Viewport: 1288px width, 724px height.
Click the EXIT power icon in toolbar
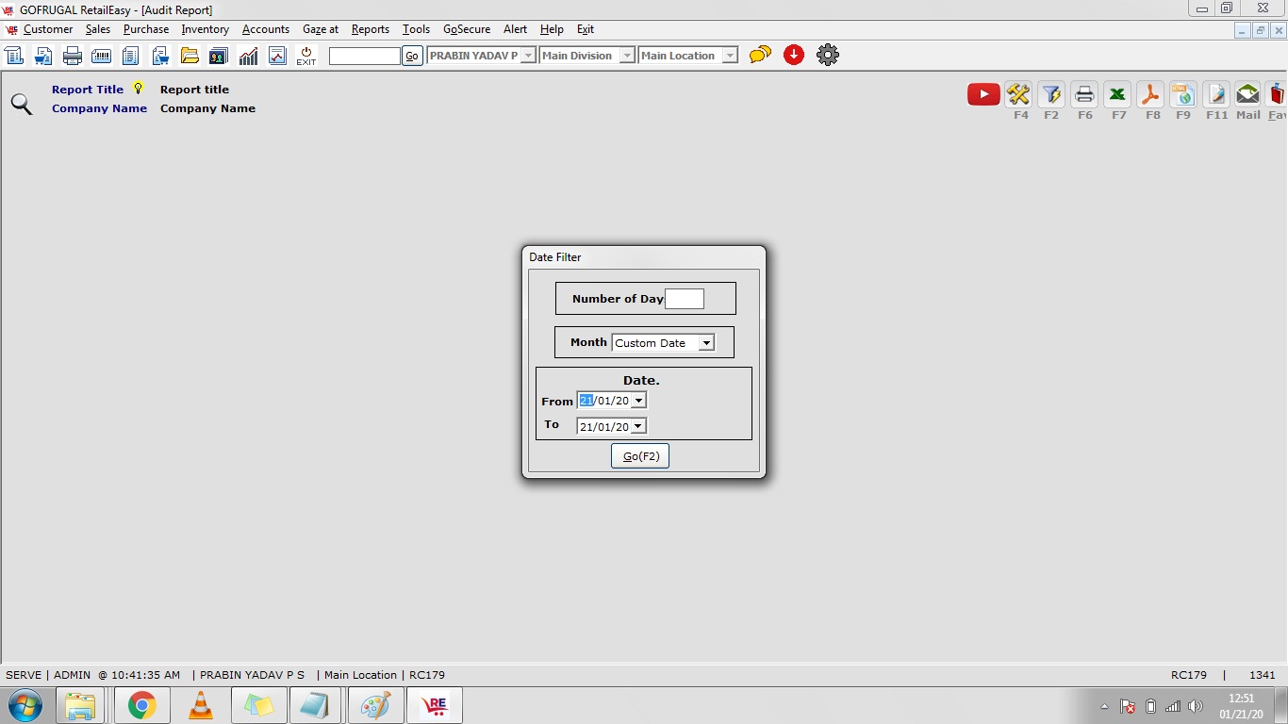click(306, 56)
